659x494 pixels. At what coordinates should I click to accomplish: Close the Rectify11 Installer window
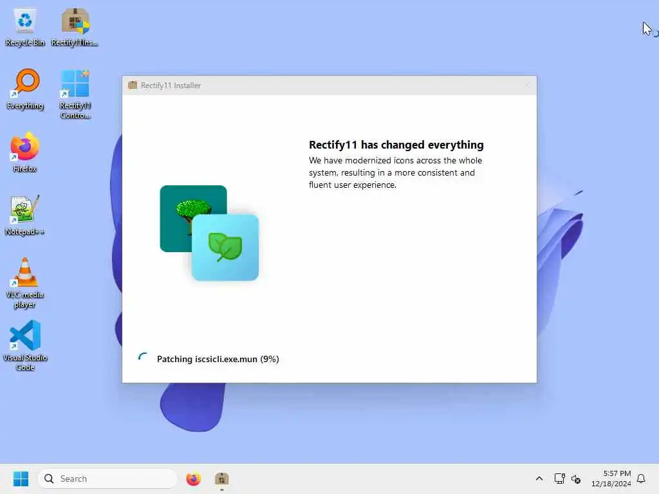(528, 86)
